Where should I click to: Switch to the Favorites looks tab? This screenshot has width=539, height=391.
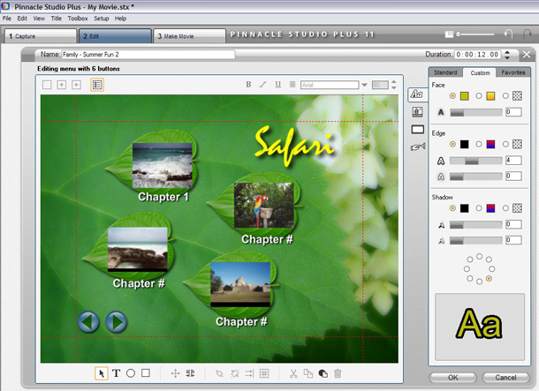tap(512, 72)
